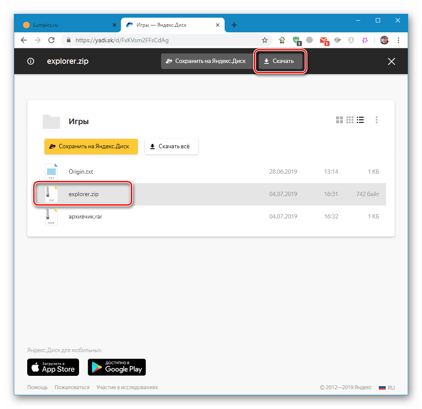Click Скачать button in the top bar
422x409 pixels.
[x=280, y=61]
